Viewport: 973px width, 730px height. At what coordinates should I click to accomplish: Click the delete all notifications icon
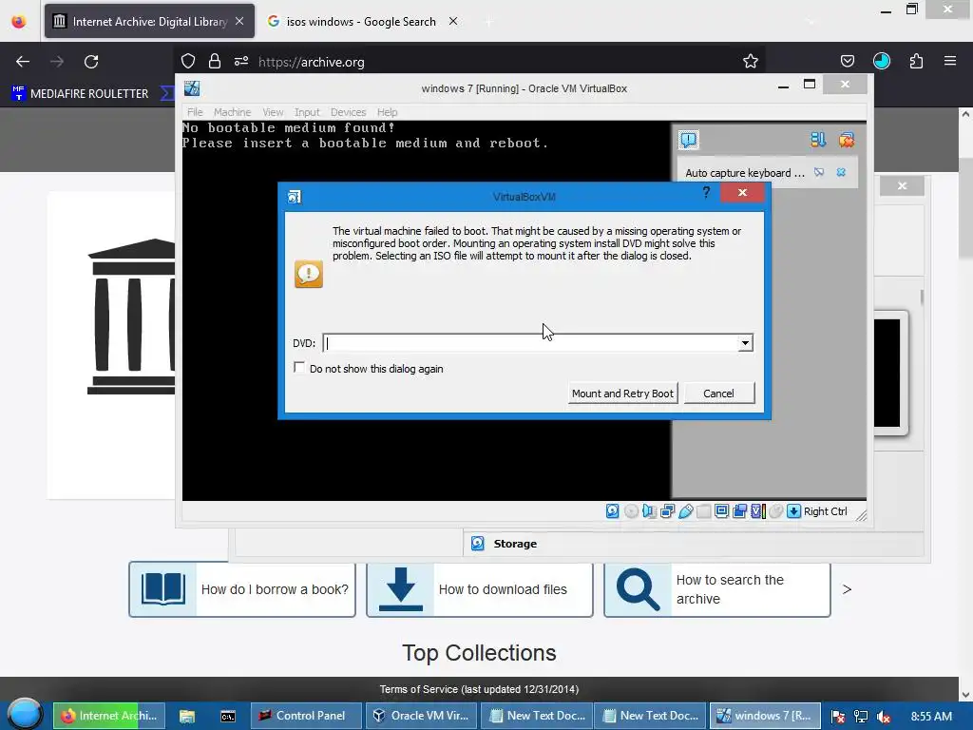[x=847, y=140]
